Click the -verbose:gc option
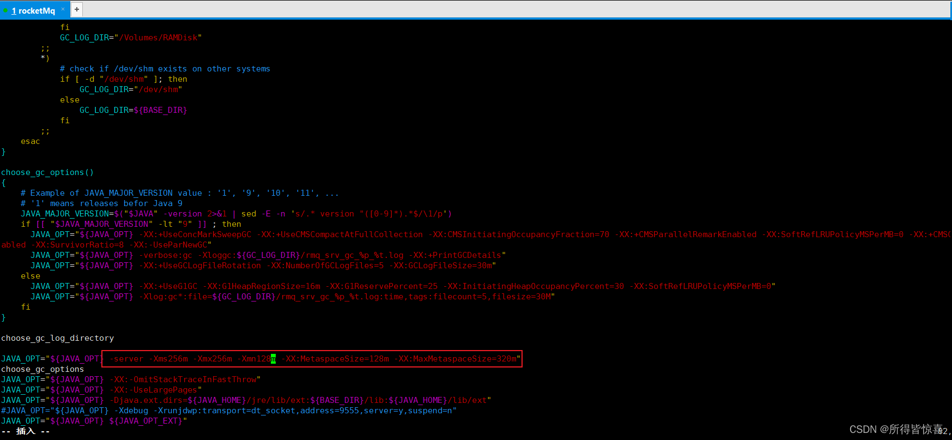This screenshot has height=440, width=952. (166, 255)
